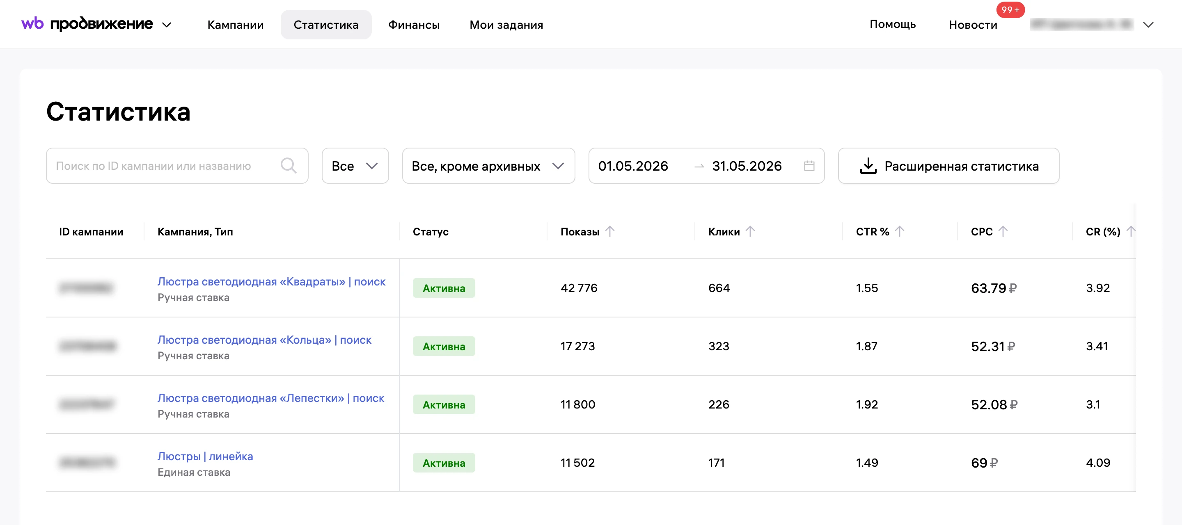Click the CR value 4.09
This screenshot has width=1182, height=525.
pos(1097,463)
